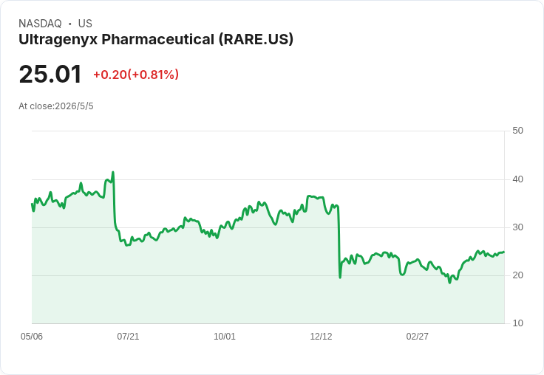
Task: Click the July price peak above 40
Action: coord(113,172)
